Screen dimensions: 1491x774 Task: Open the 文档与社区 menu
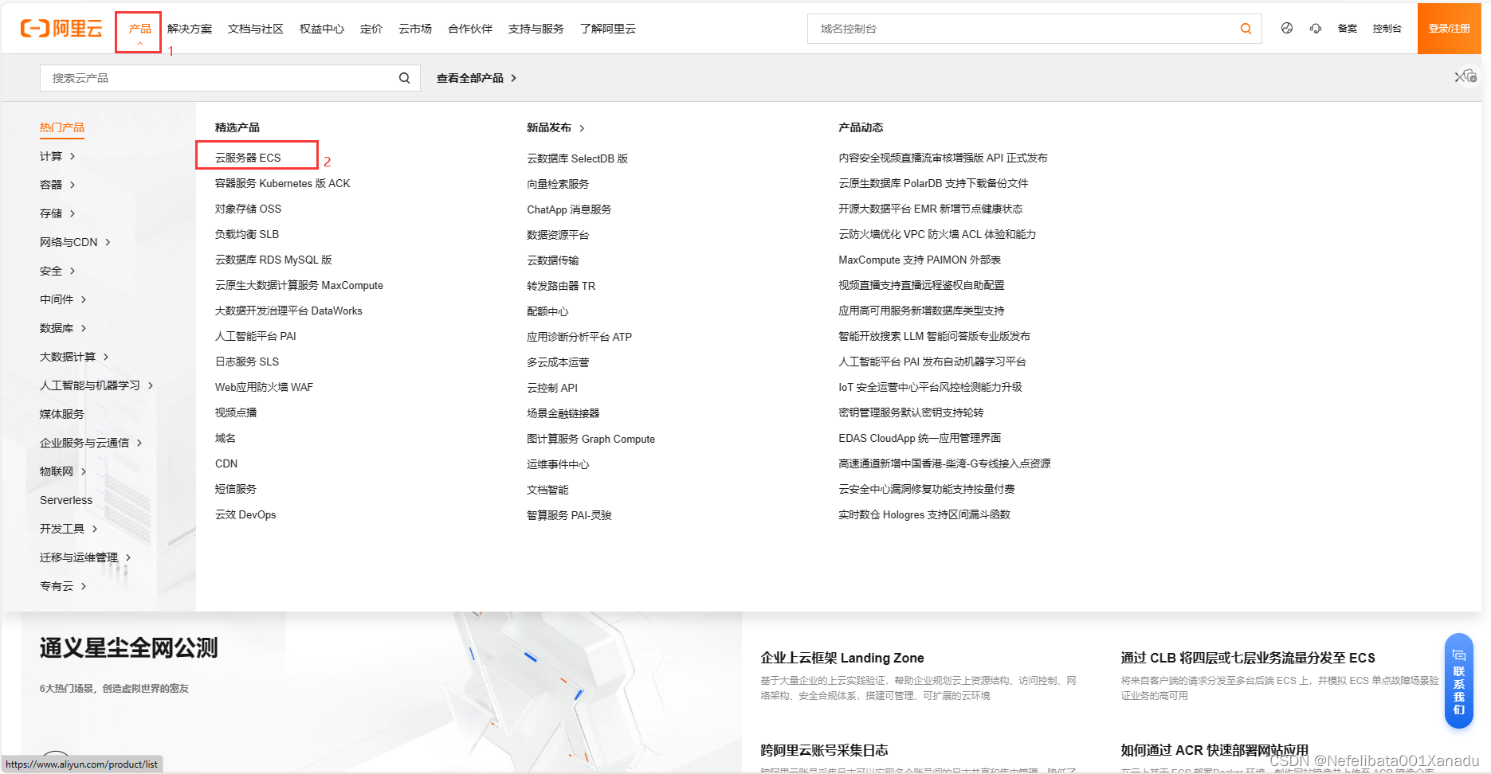[x=256, y=29]
